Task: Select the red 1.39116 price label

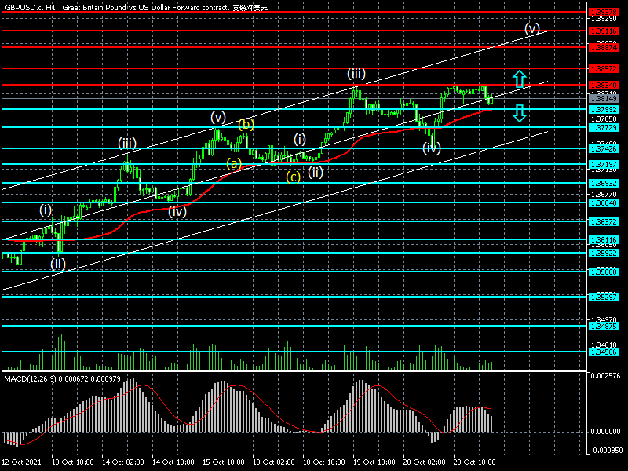Action: [604, 31]
